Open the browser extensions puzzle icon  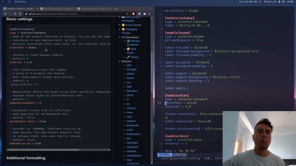click(x=145, y=14)
